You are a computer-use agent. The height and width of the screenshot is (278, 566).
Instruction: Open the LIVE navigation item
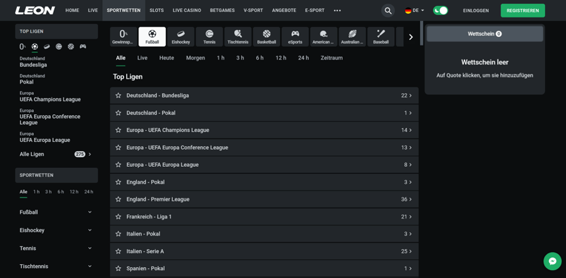[x=93, y=10]
